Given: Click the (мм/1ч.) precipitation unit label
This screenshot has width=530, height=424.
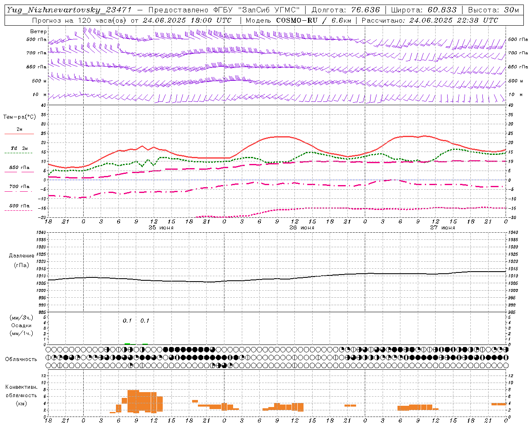Looking at the screenshot, I should coord(22,333).
